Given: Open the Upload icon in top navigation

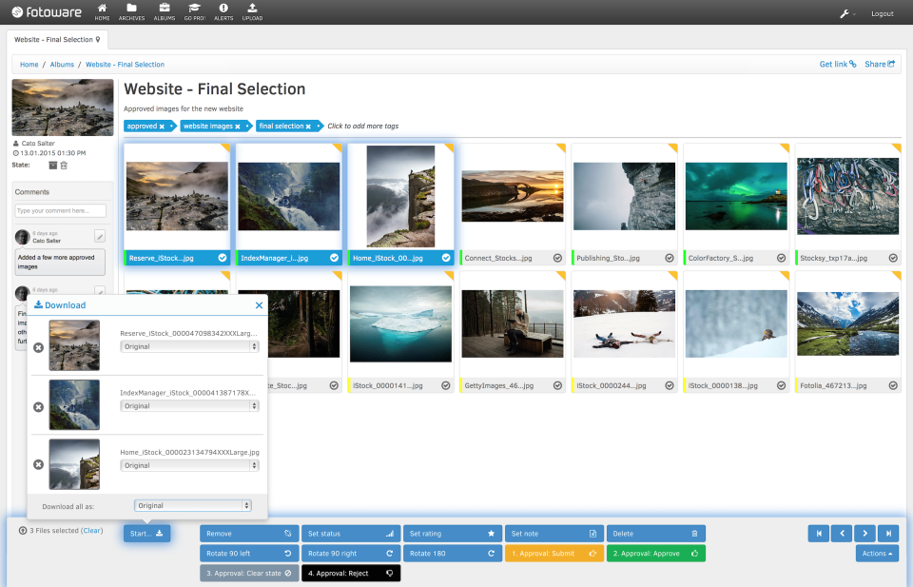Looking at the screenshot, I should [252, 12].
